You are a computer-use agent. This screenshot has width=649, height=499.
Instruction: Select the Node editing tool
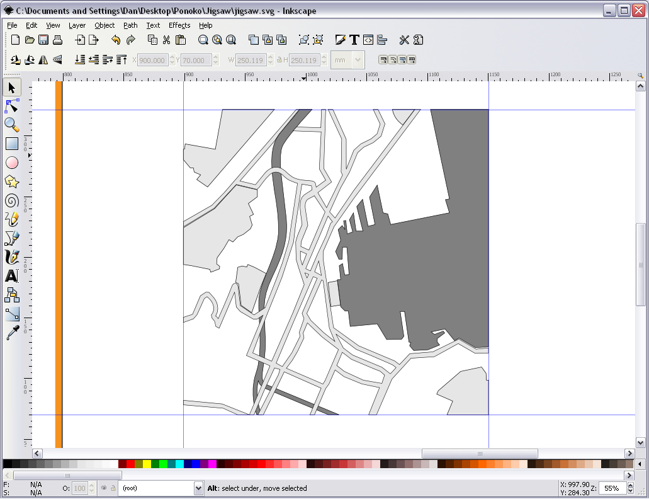point(11,106)
